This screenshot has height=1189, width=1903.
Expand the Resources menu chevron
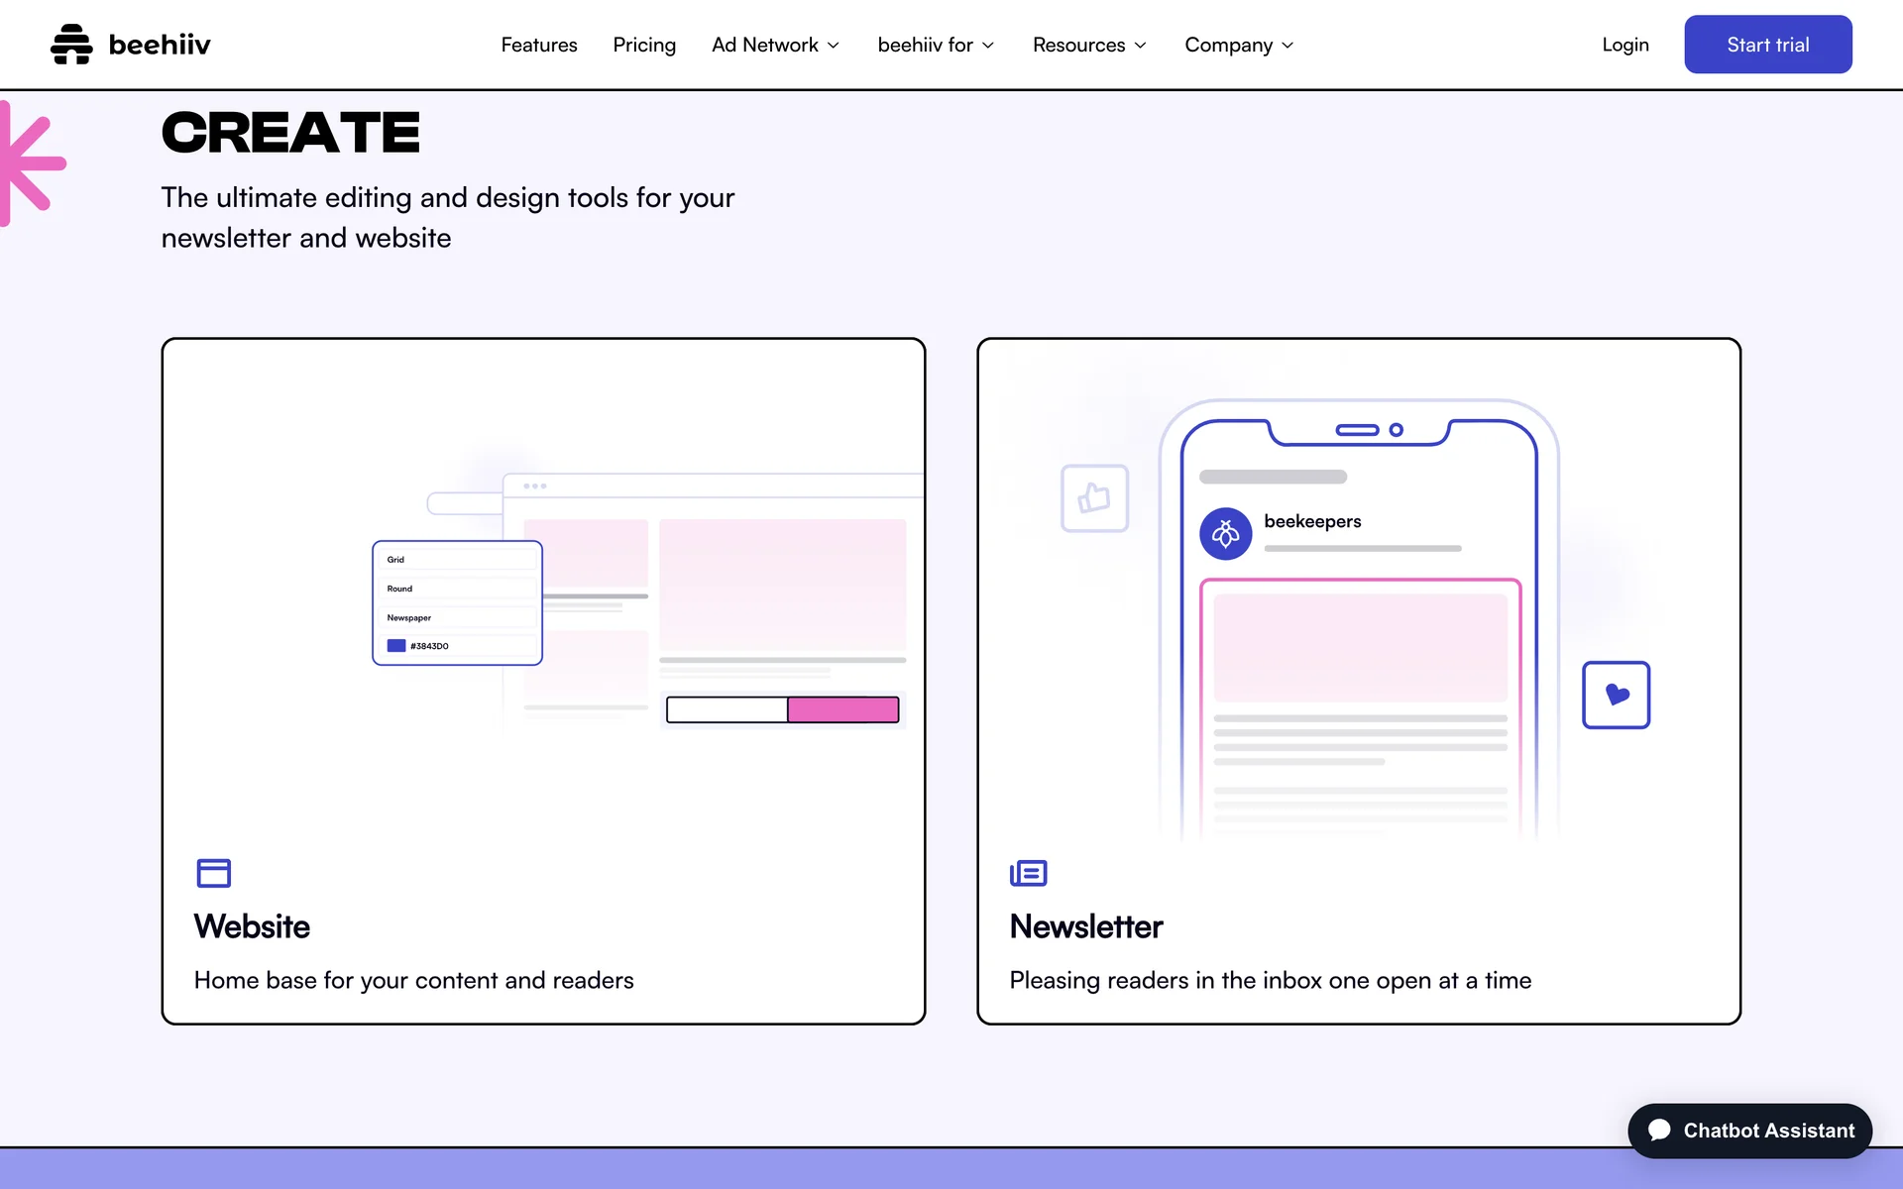[x=1140, y=45]
